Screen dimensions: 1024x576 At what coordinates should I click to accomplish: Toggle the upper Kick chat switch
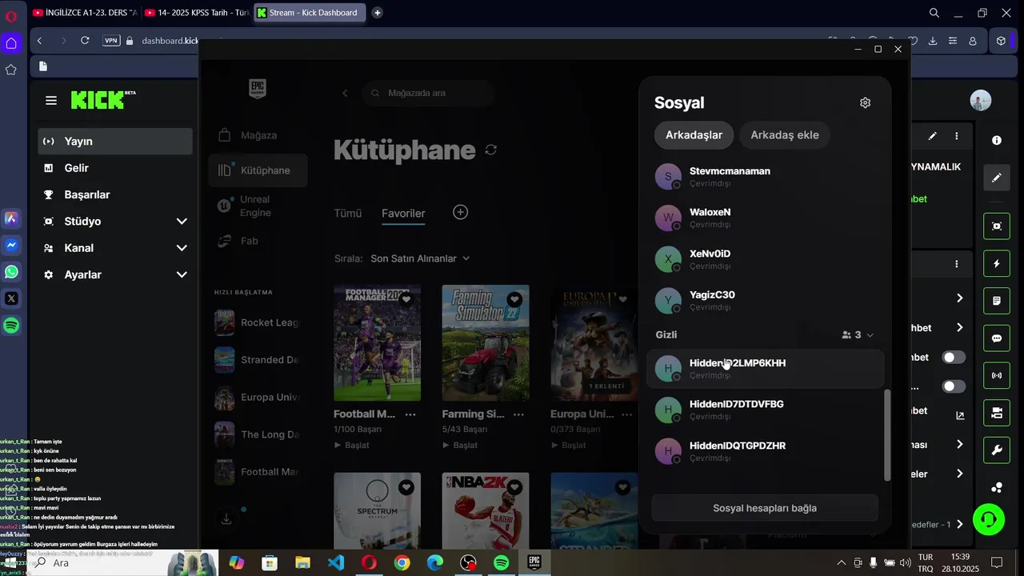click(954, 358)
